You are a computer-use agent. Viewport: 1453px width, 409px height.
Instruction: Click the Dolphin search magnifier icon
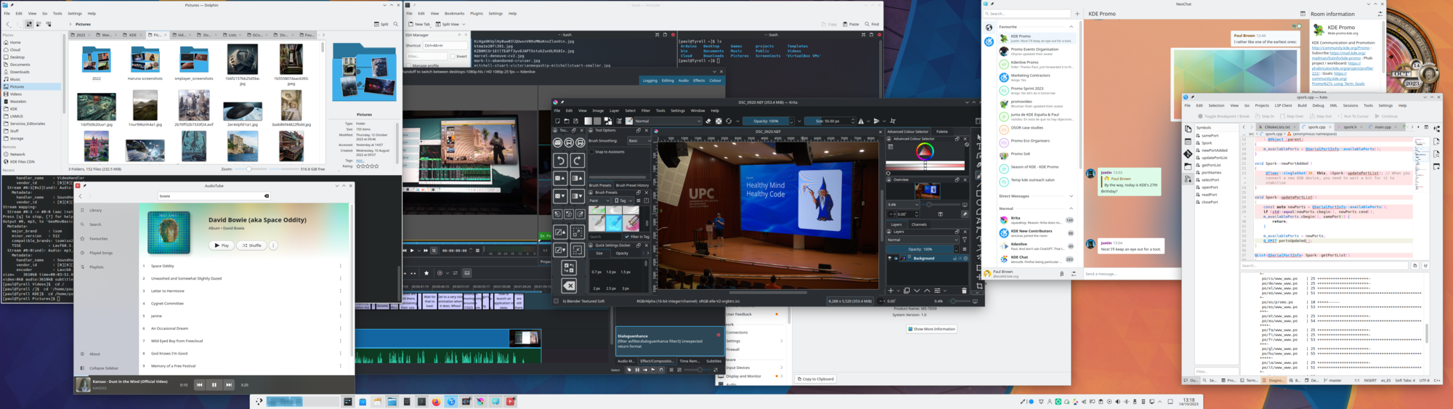point(396,24)
